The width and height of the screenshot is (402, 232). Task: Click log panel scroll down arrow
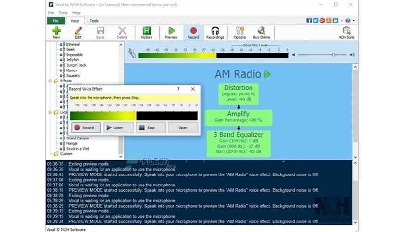click(355, 222)
